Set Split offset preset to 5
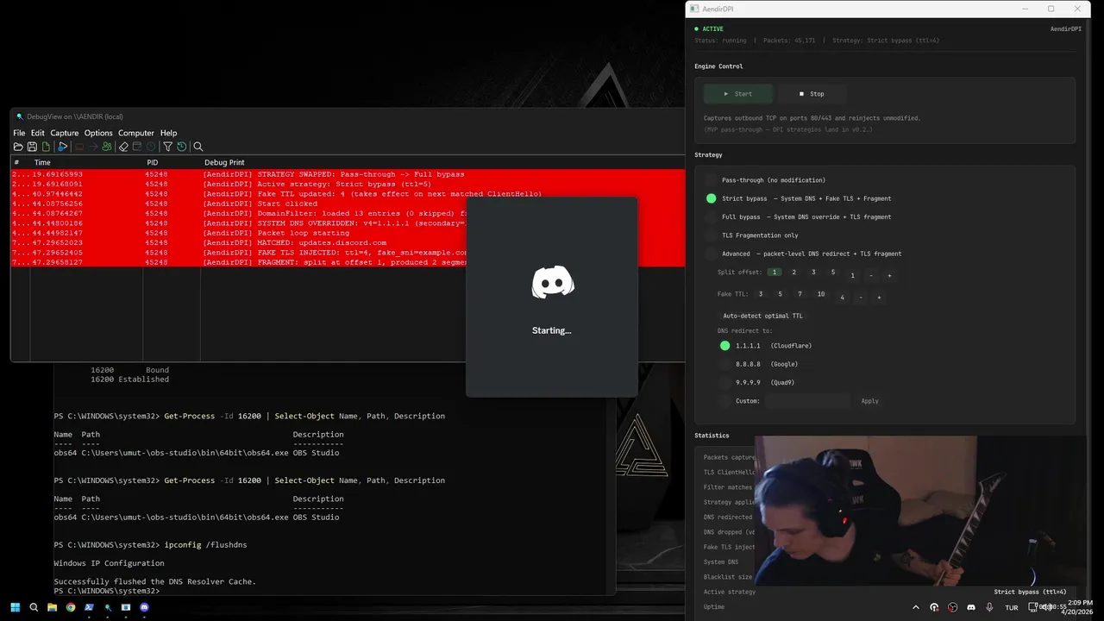The height and width of the screenshot is (621, 1104). coord(832,273)
